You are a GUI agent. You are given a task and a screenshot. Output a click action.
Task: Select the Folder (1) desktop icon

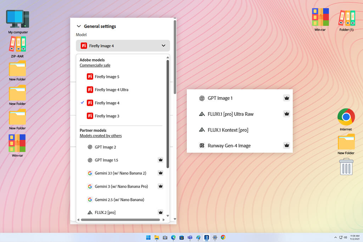click(347, 20)
